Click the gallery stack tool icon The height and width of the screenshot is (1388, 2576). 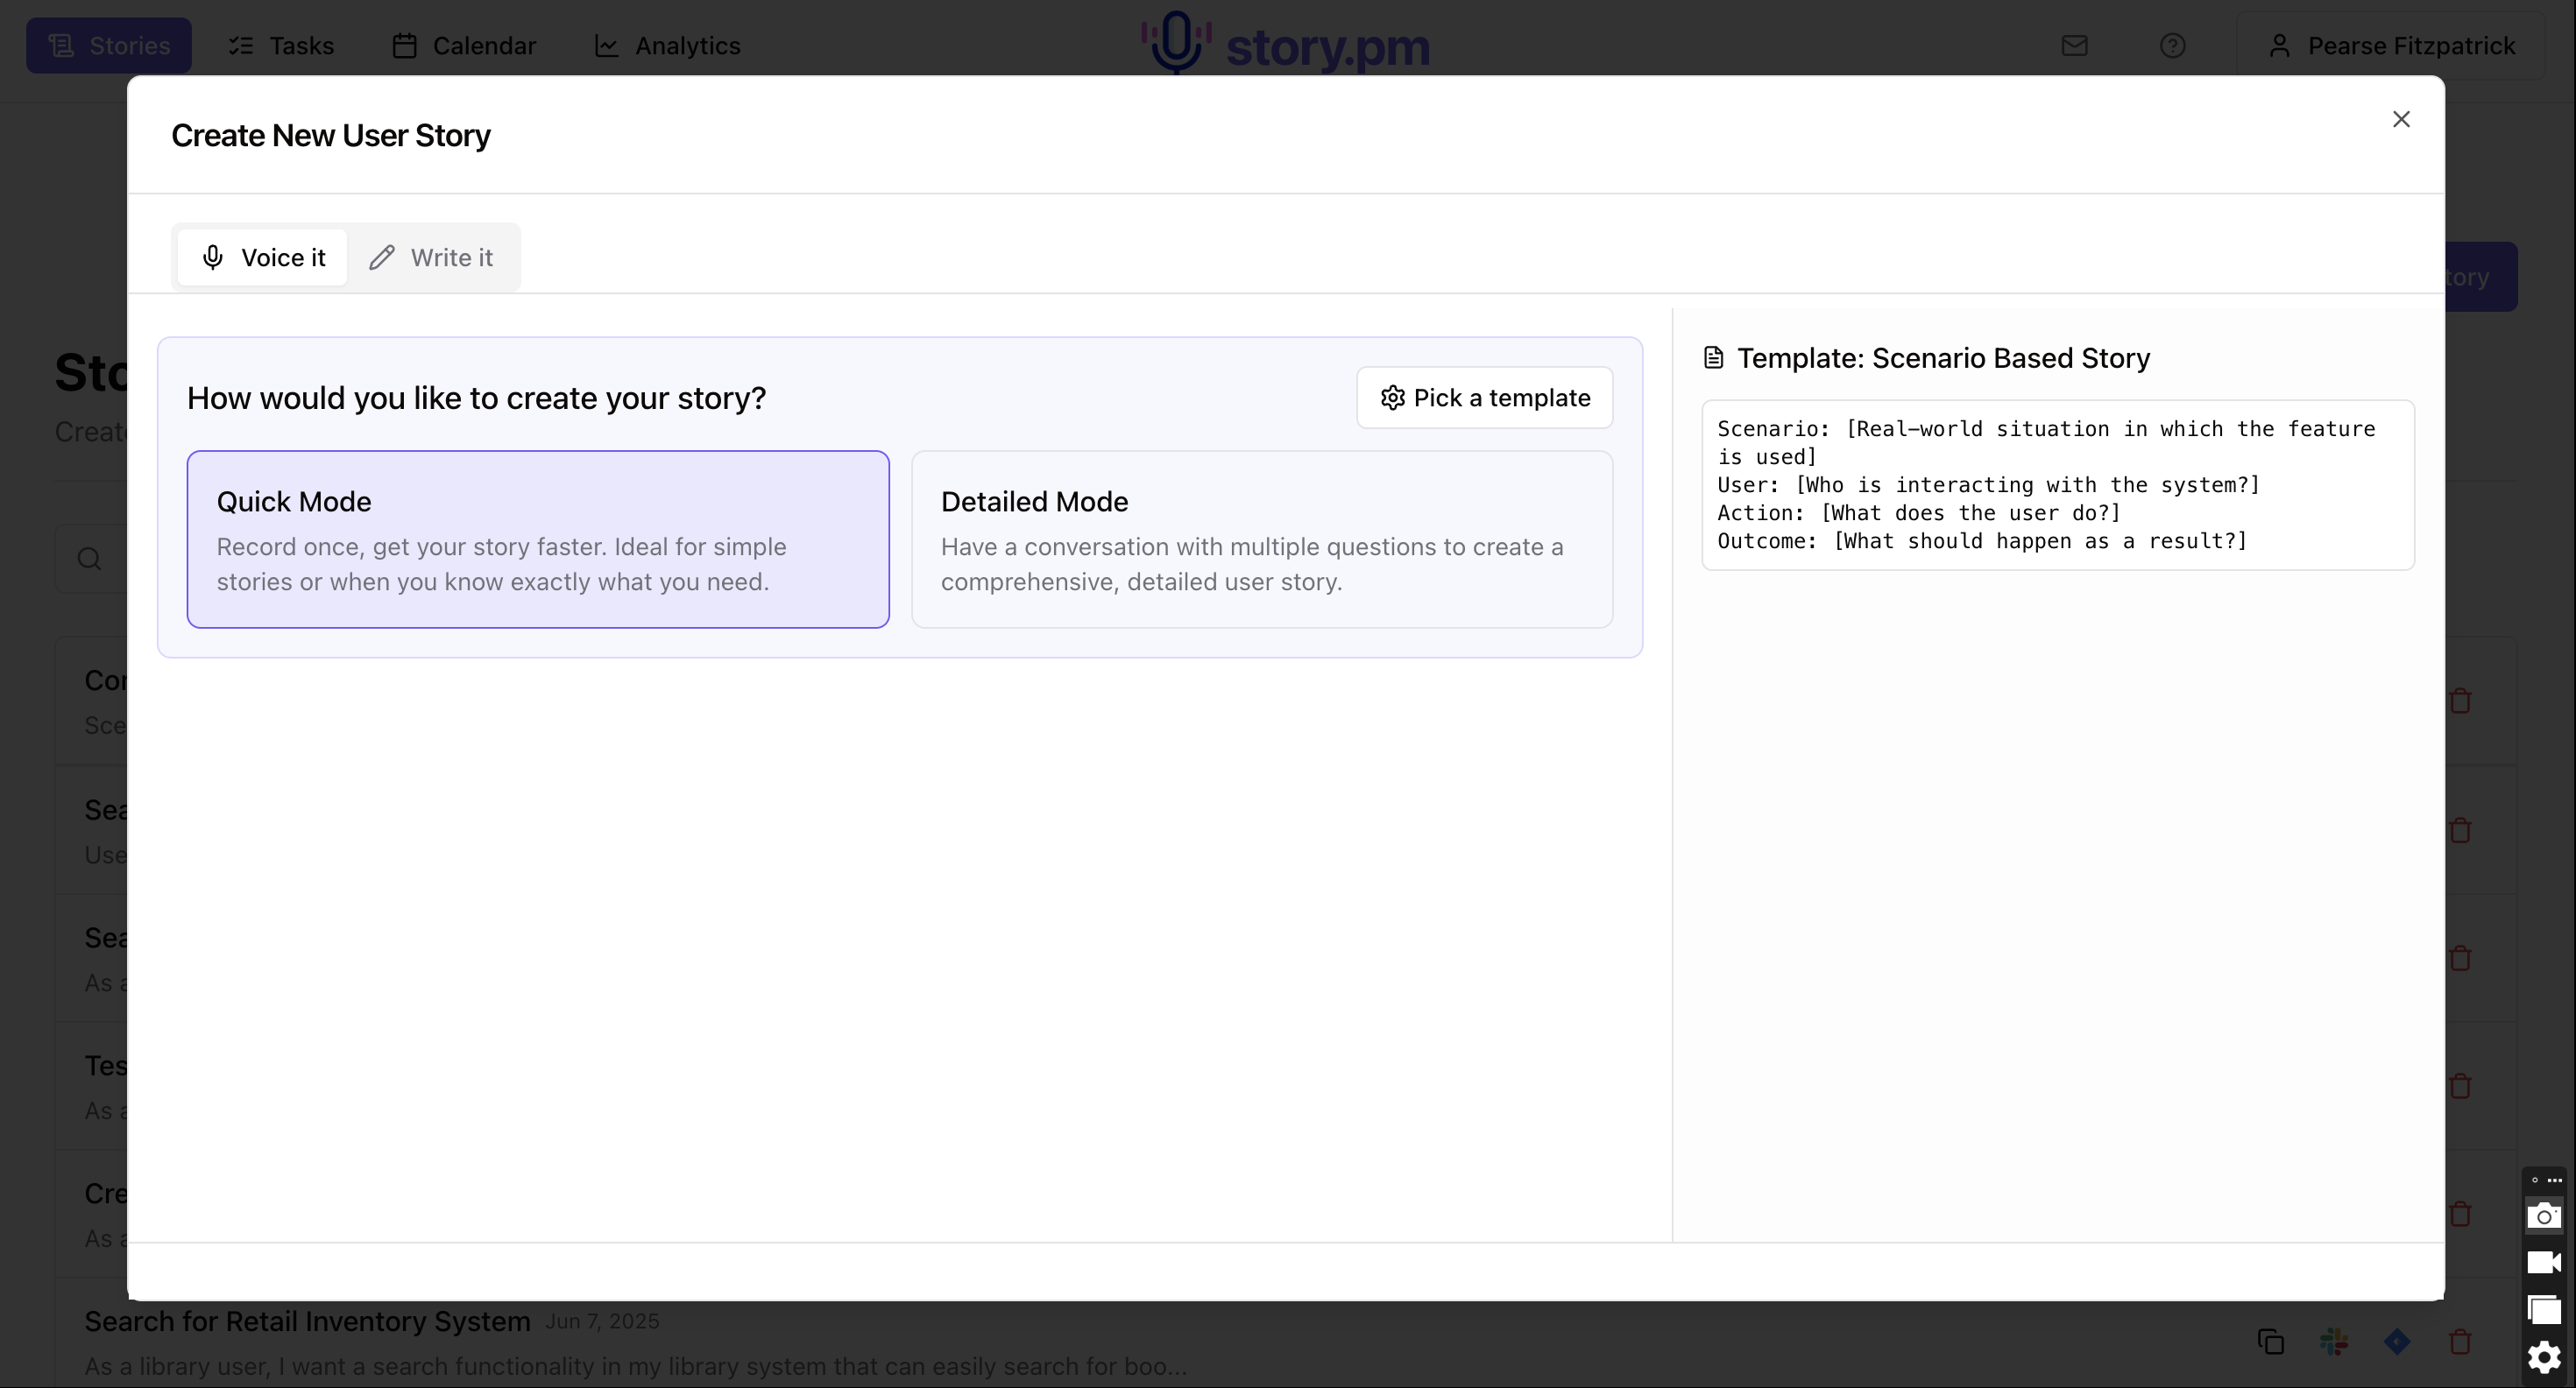[x=2544, y=1310]
